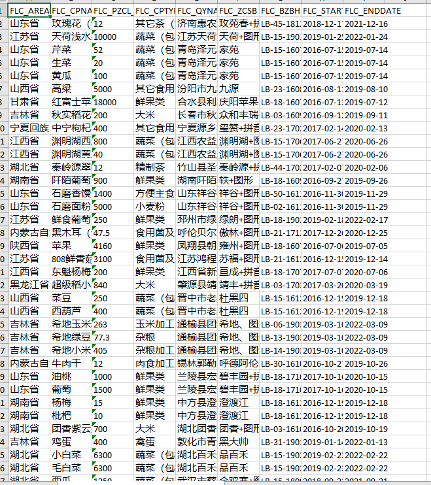Select the FLC_ENDDATE header cell
This screenshot has height=485, width=431.
pyautogui.click(x=364, y=11)
